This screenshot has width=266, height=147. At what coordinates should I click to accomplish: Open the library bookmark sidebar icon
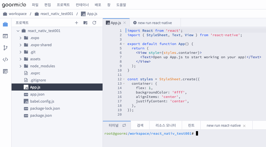5,71
